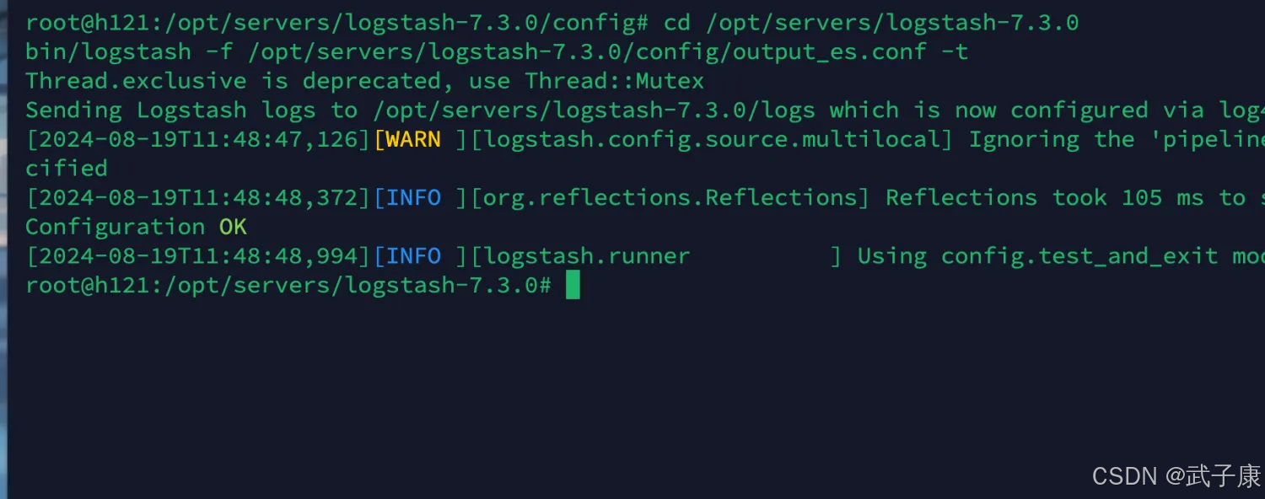The height and width of the screenshot is (499, 1265).
Task: Click the logstash.config.source.multilocal logger name
Action: pyautogui.click(x=711, y=139)
